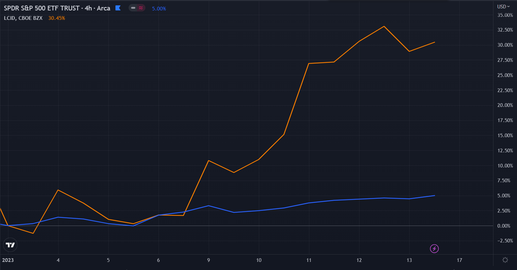Click the 35.00% price scale label
517x270 pixels.
(x=505, y=15)
